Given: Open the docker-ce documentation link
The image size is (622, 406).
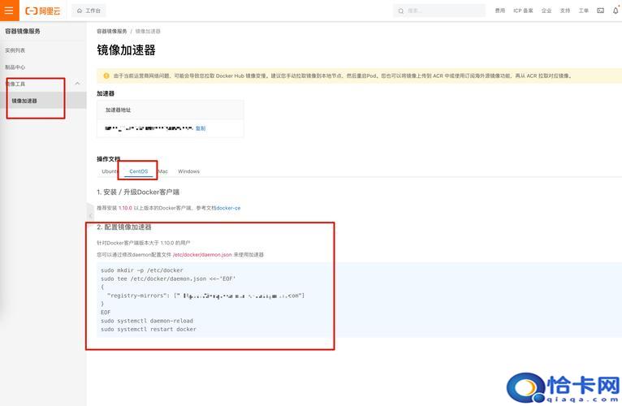Looking at the screenshot, I should tap(228, 208).
